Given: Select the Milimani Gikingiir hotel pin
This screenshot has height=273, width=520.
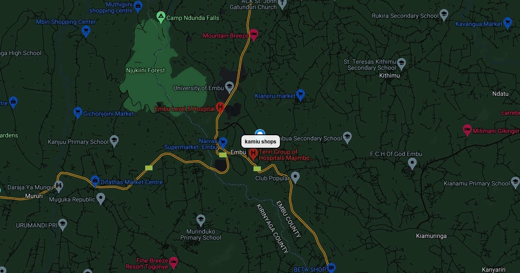Looking at the screenshot, I should pos(467,130).
